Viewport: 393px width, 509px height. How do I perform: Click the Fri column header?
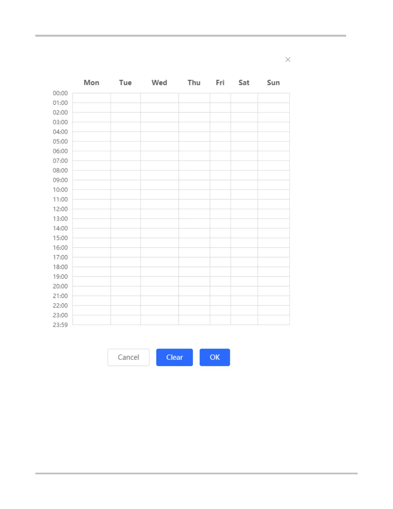click(x=220, y=83)
